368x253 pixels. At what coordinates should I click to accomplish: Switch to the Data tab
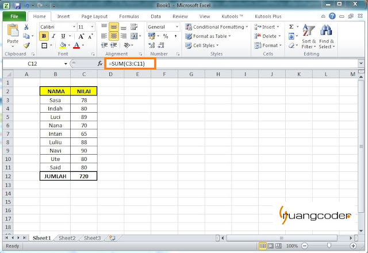click(x=156, y=17)
